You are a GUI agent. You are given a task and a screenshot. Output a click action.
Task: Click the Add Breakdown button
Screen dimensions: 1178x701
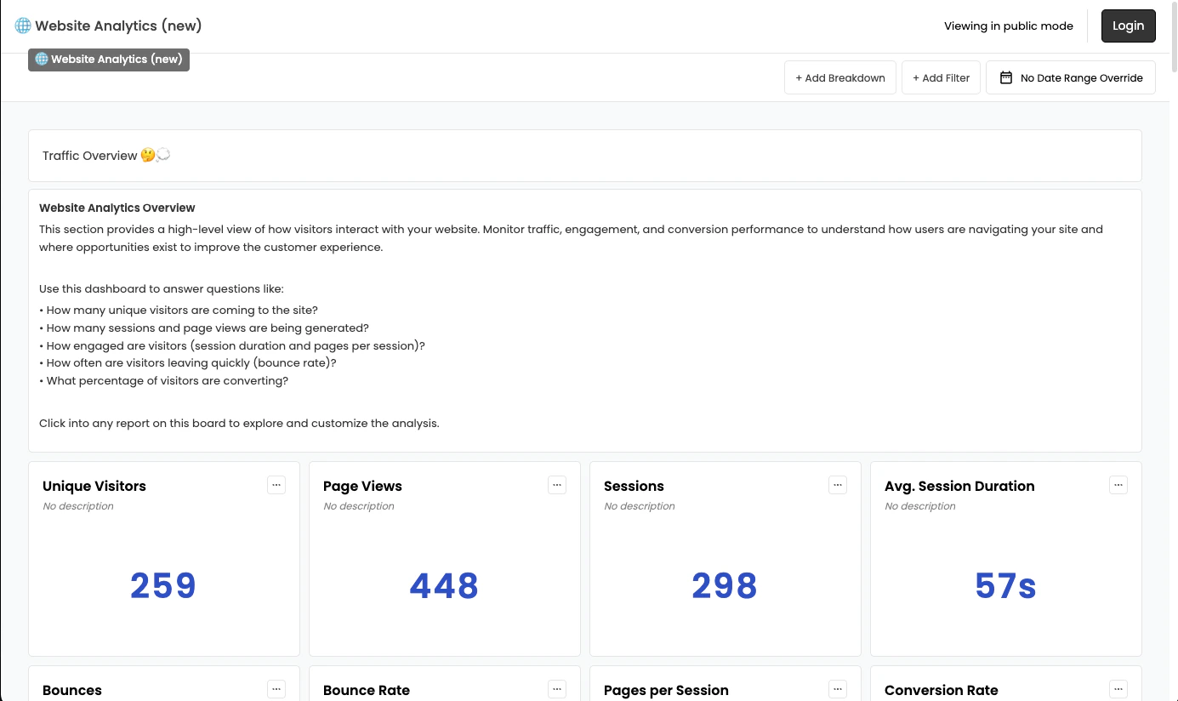point(840,77)
